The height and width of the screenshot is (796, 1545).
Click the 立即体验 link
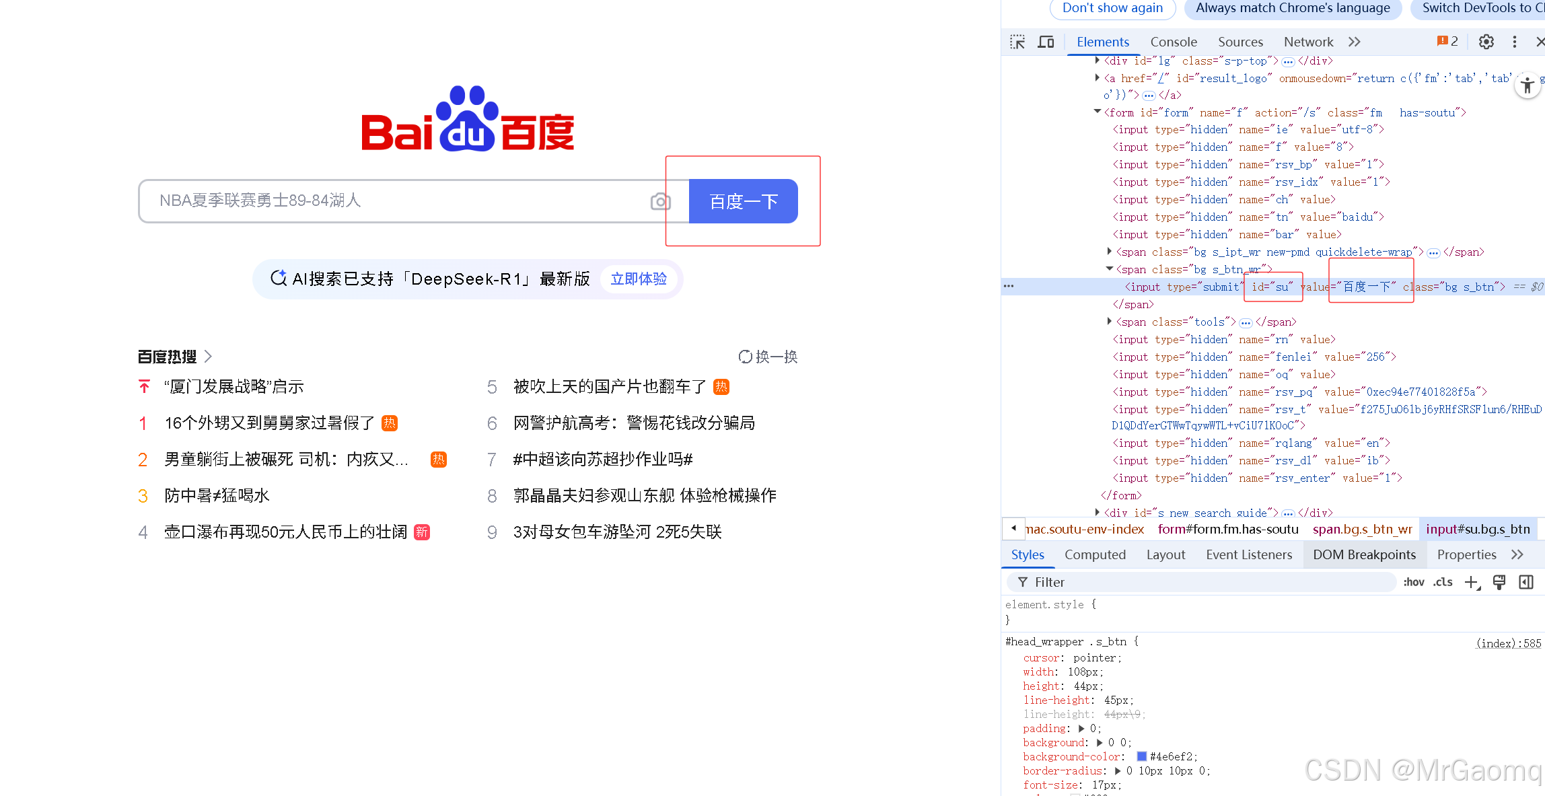click(x=639, y=279)
